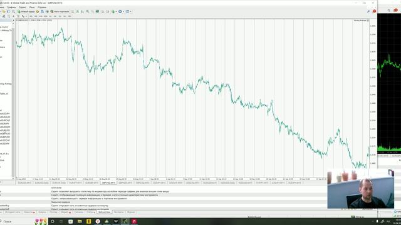
Task: Open the indicators list green plus icon
Action: pos(113,11)
